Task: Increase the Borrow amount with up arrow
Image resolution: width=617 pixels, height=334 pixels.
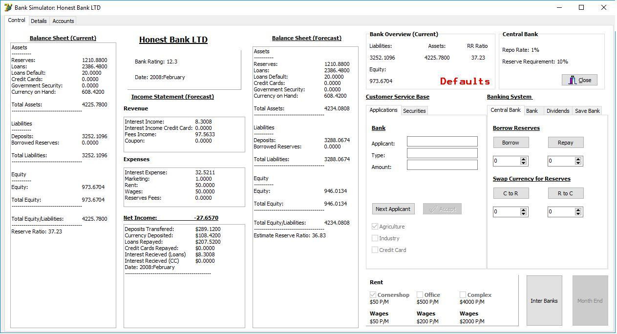Action: [x=524, y=159]
